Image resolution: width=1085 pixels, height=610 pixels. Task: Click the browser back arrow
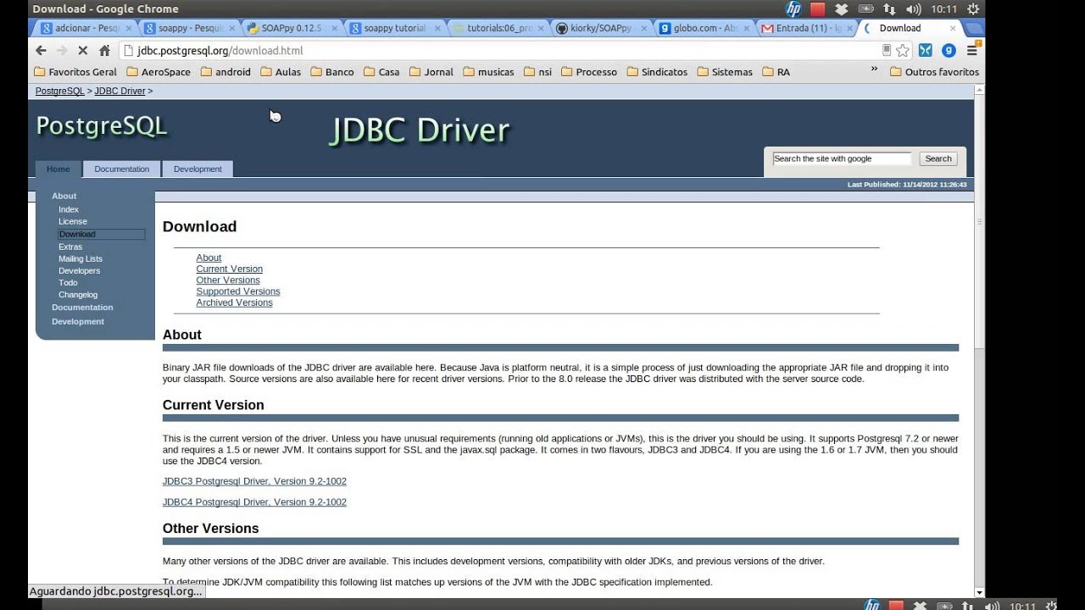pos(41,51)
